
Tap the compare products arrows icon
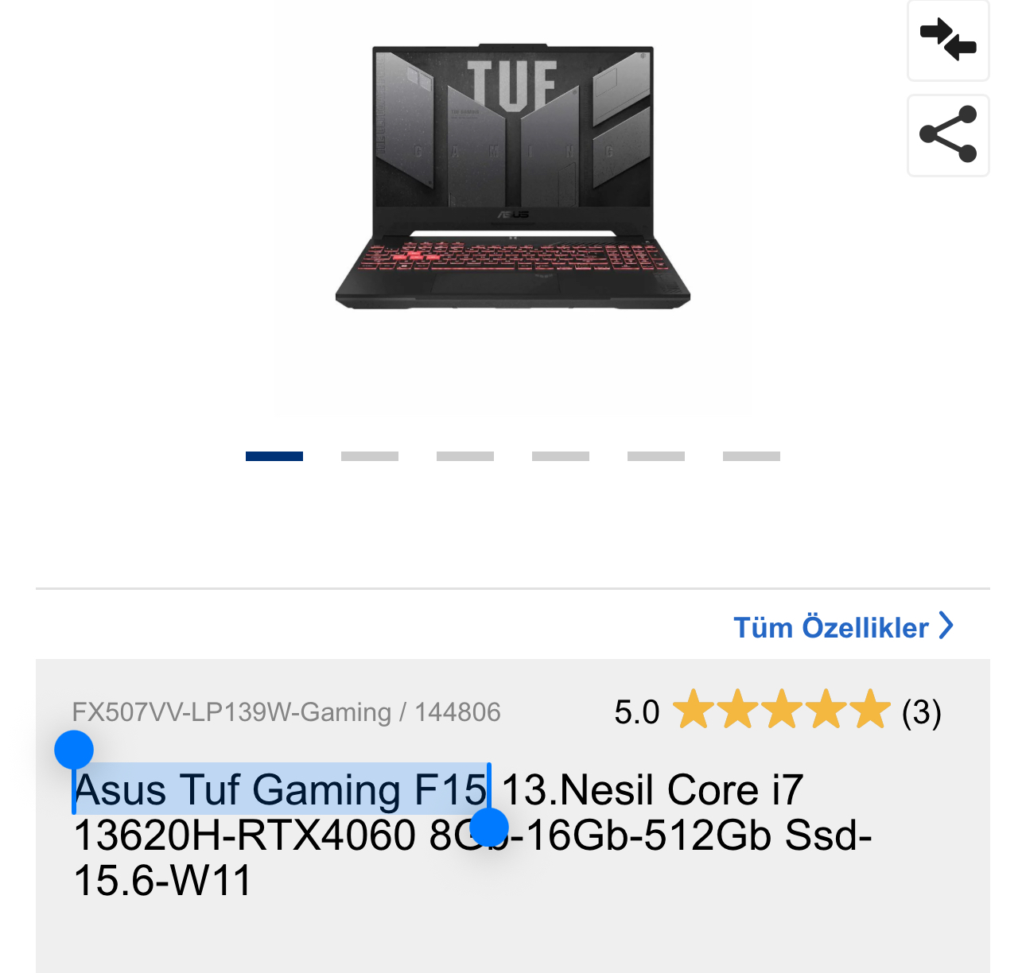pos(948,40)
